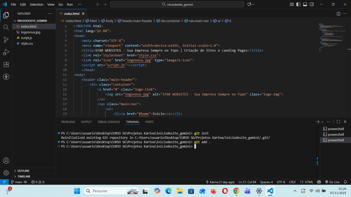Expand the OUTLINE section
The height and width of the screenshot is (197, 351).
click(23, 171)
